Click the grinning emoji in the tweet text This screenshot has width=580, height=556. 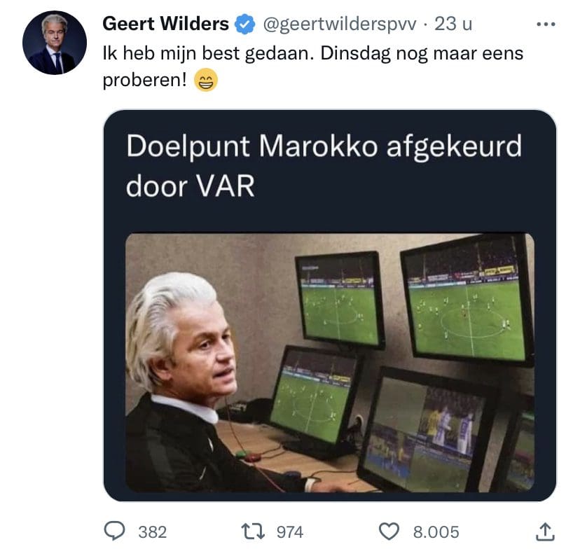(x=206, y=80)
